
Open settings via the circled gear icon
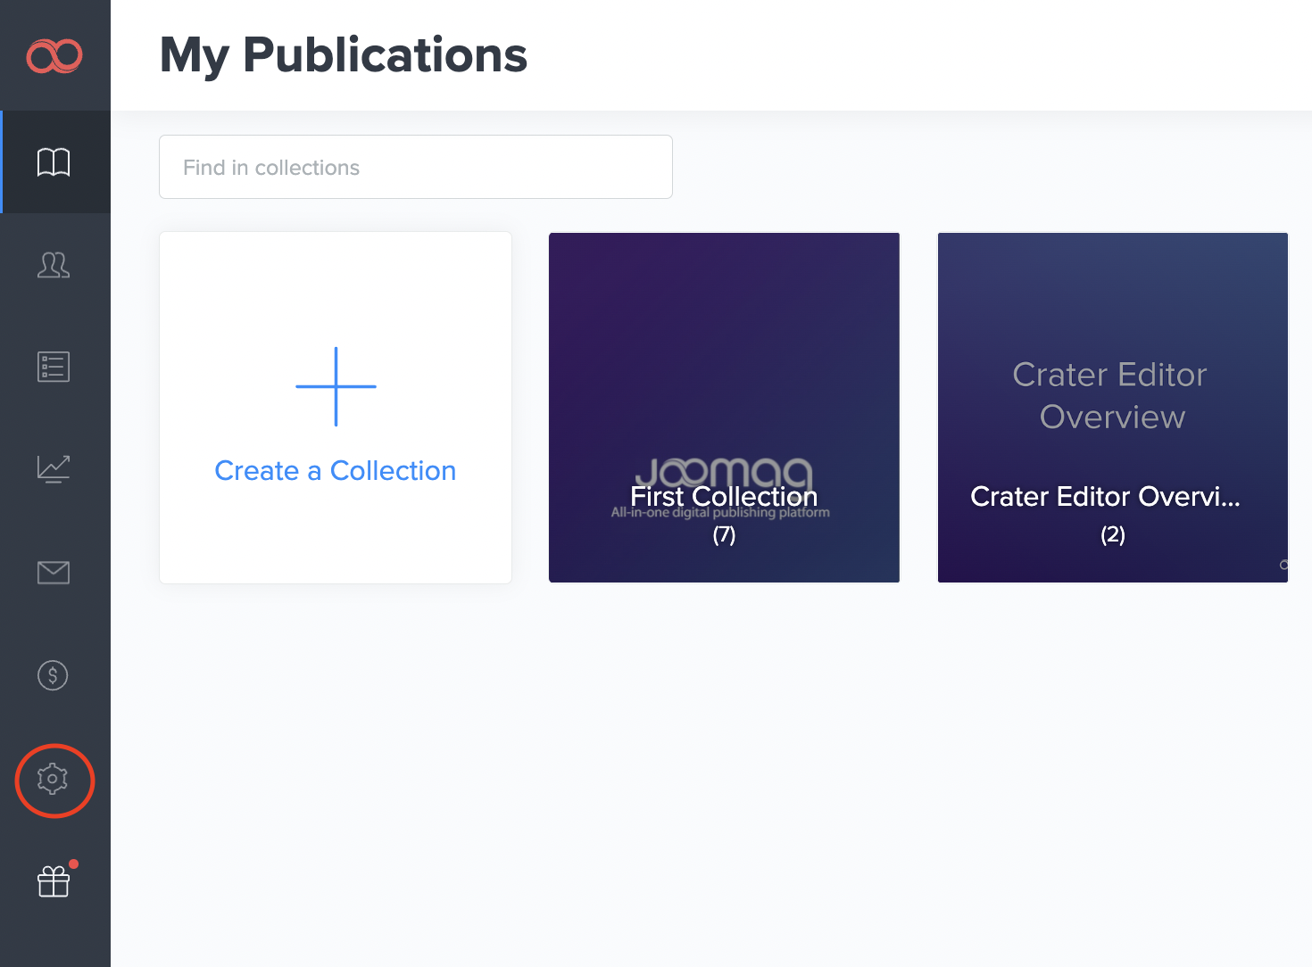54,780
